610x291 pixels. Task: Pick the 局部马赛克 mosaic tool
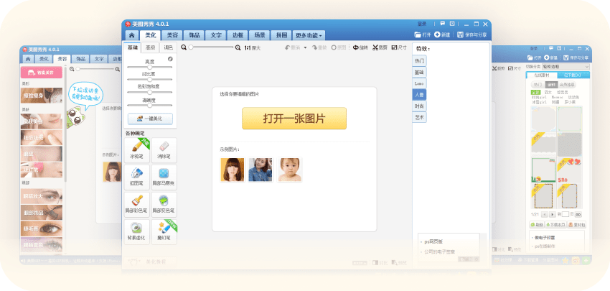click(163, 177)
